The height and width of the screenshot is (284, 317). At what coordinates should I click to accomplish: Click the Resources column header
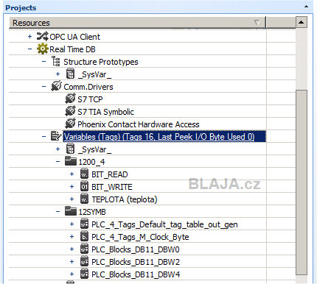tap(137, 23)
